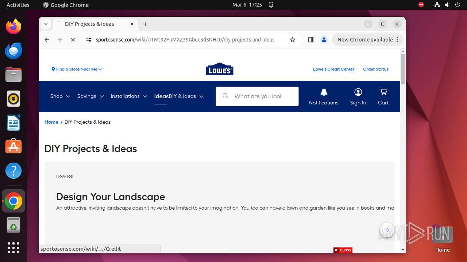This screenshot has width=467, height=262.
Task: Open Chrome profile avatar
Action: (324, 40)
